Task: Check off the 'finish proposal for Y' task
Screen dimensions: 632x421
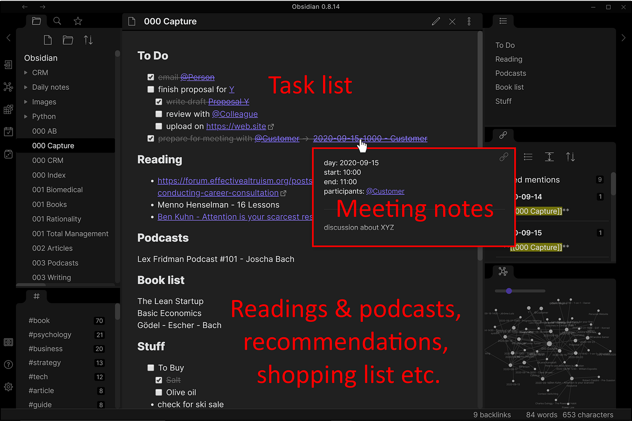Action: coord(151,89)
